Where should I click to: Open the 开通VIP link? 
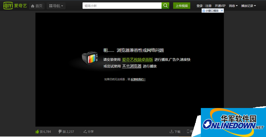220,6
